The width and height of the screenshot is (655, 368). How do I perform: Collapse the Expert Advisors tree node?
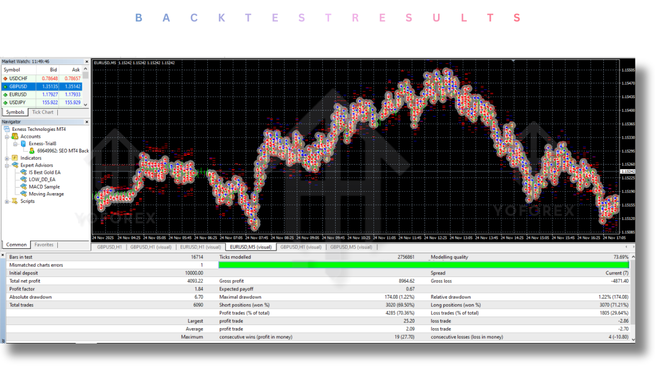[x=7, y=165]
